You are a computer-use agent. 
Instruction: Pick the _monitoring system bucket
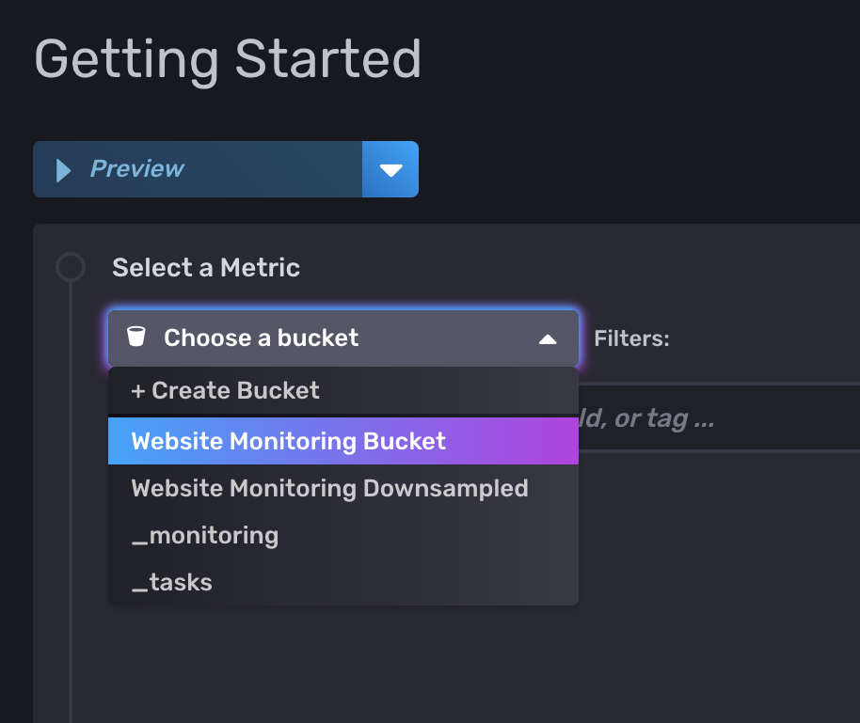coord(205,536)
